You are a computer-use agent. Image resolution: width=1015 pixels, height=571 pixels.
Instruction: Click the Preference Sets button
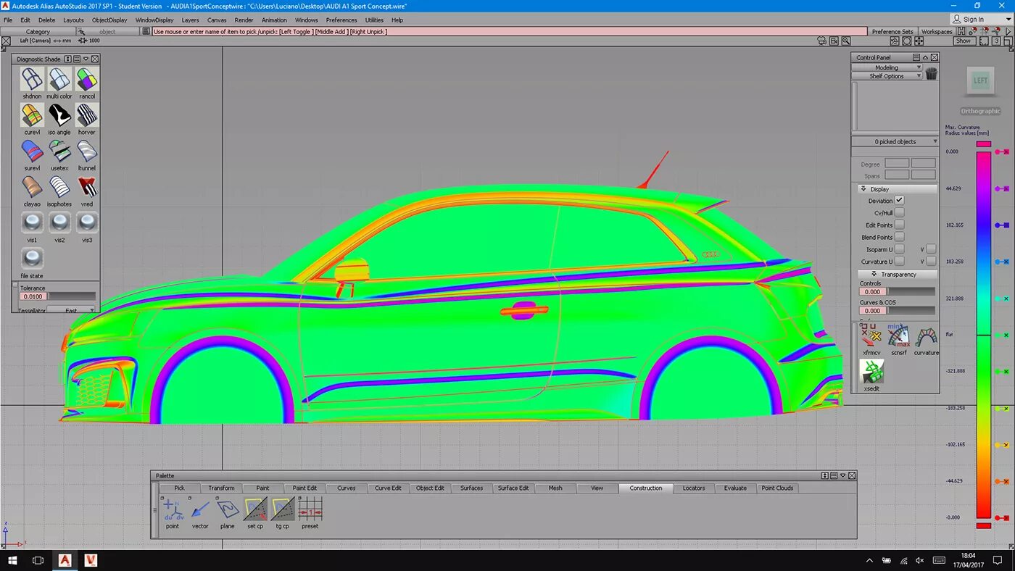click(x=892, y=32)
